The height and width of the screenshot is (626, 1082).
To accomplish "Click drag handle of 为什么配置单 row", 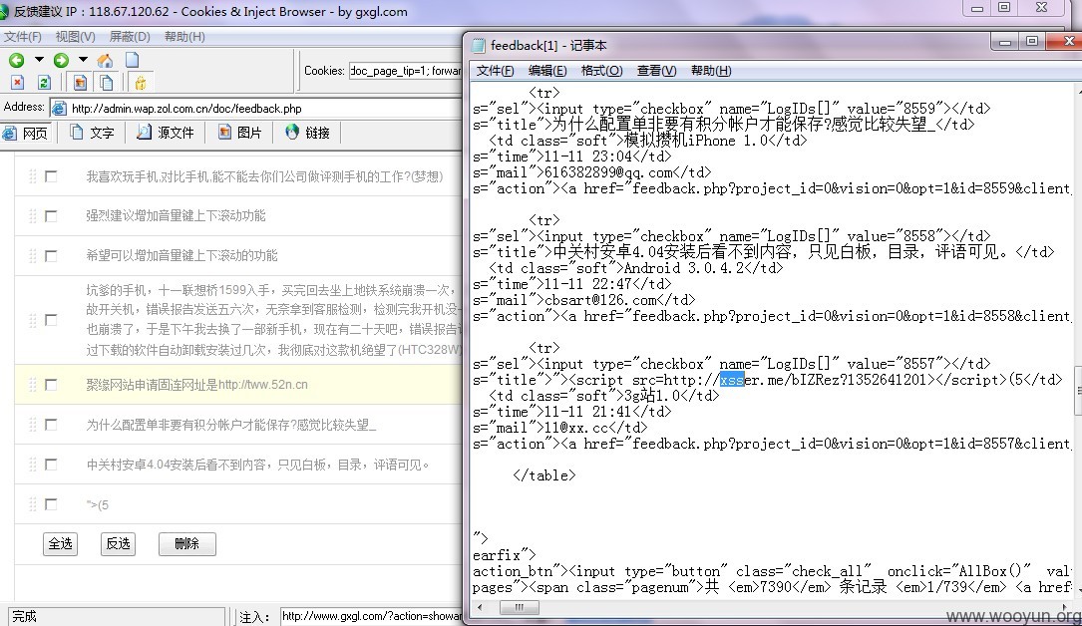I will 33,425.
